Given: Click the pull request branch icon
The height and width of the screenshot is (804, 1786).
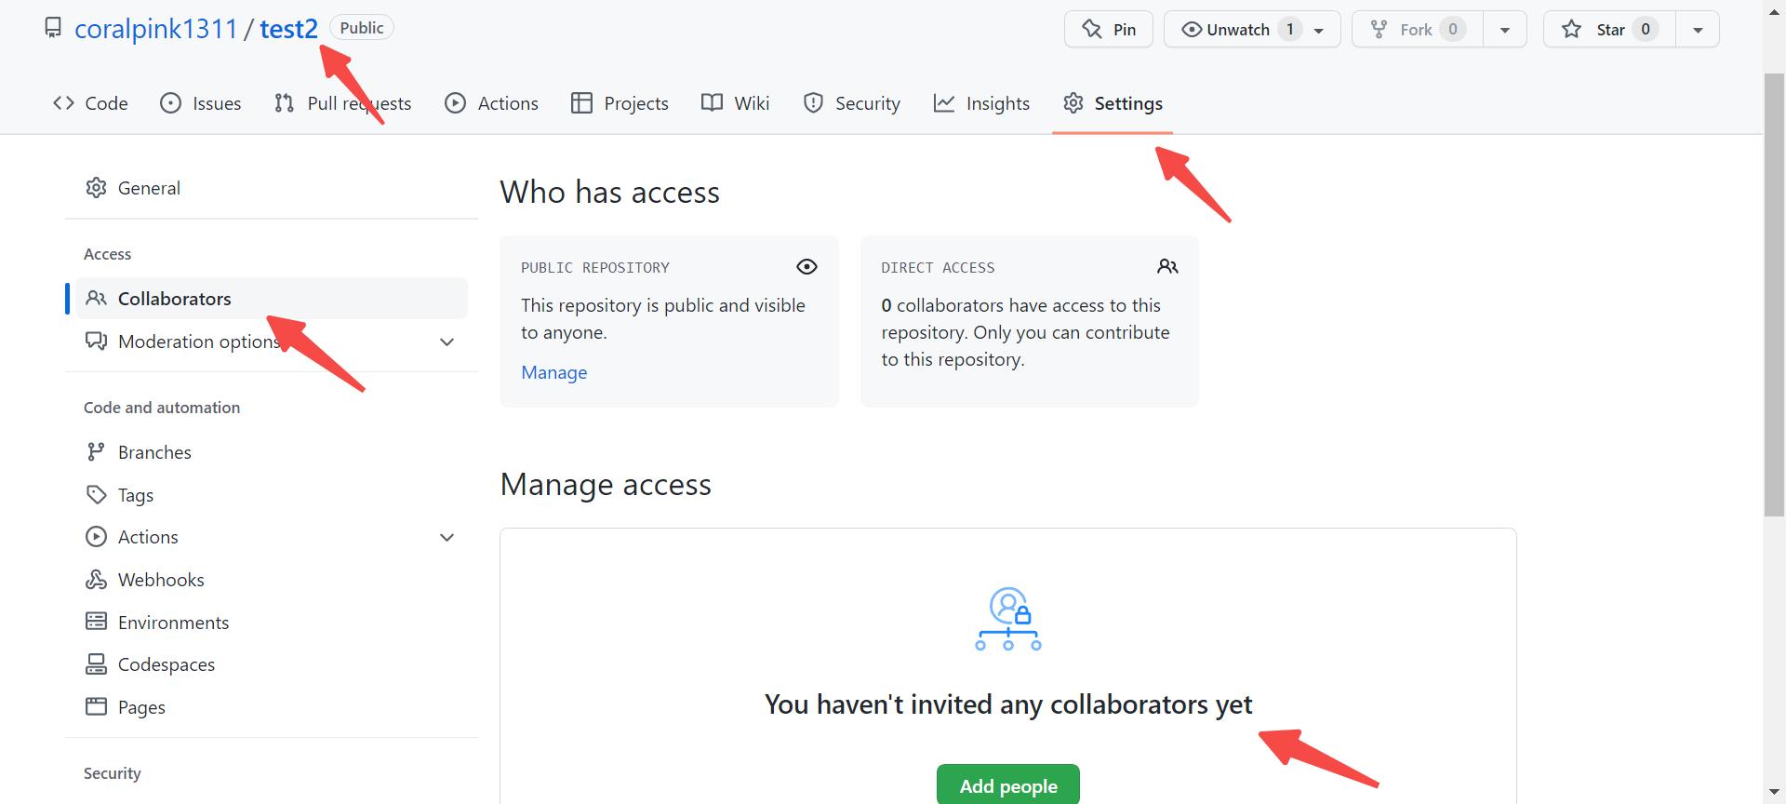Looking at the screenshot, I should click(x=285, y=103).
